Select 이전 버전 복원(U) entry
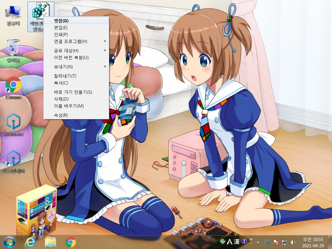 [76, 57]
